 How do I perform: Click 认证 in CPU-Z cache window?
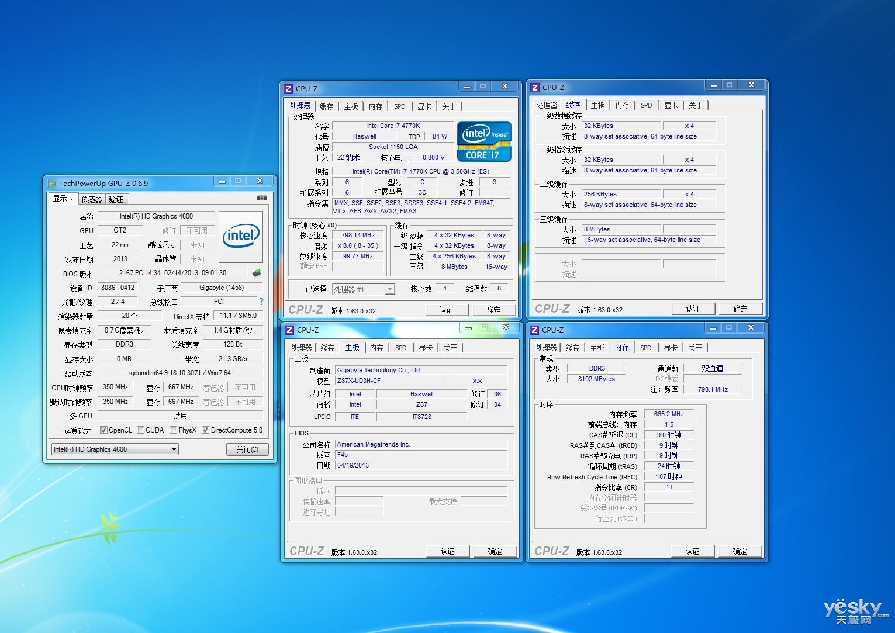[693, 309]
